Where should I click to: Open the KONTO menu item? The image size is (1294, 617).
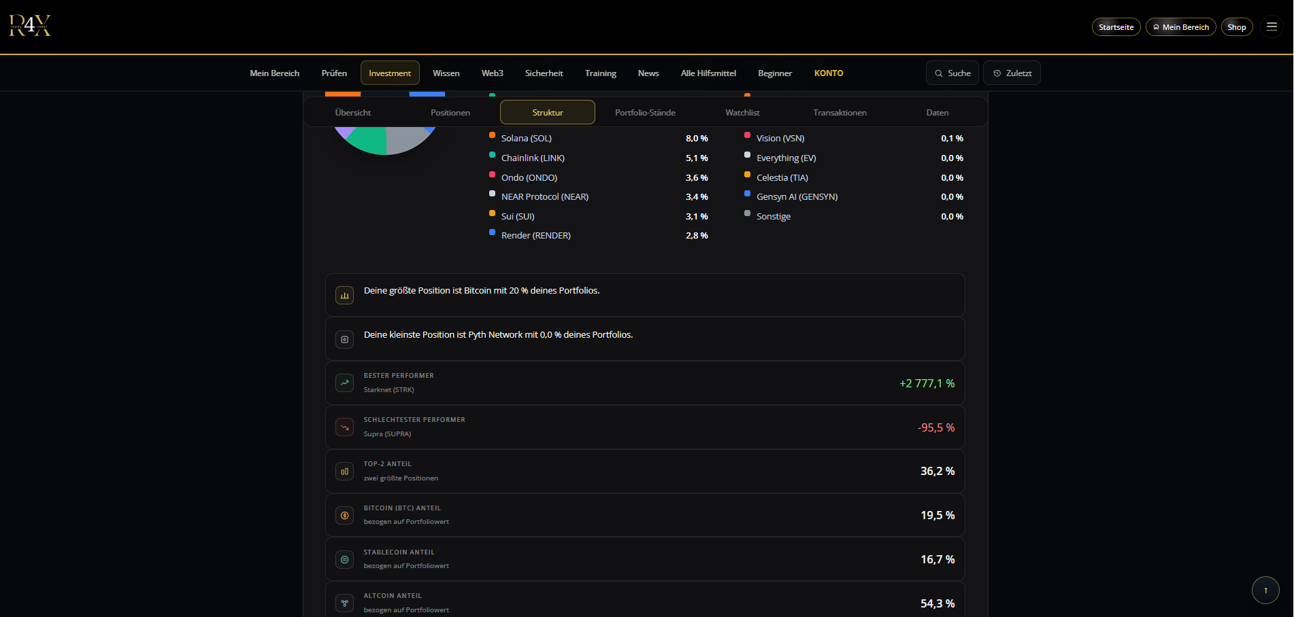(829, 73)
